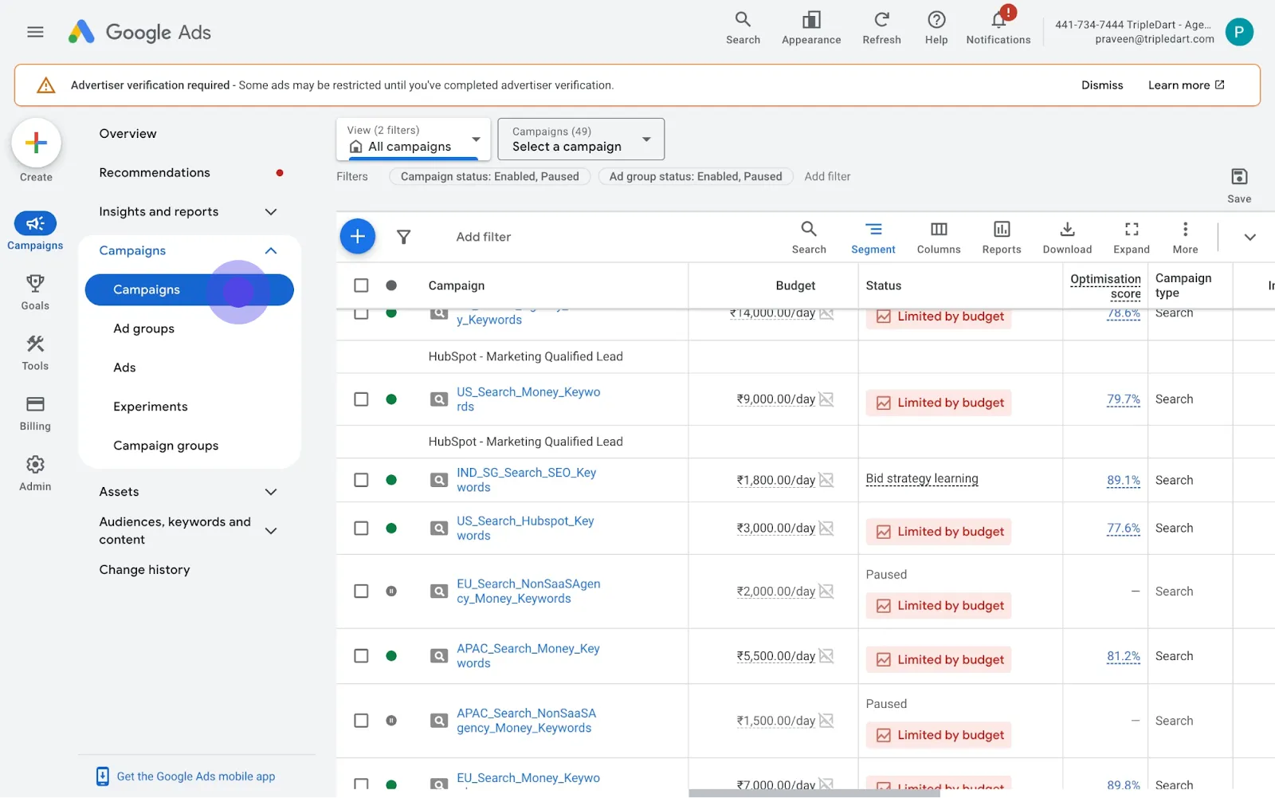Dismiss the advertiser verification banner
Viewport: 1275px width, 798px height.
[x=1102, y=85]
